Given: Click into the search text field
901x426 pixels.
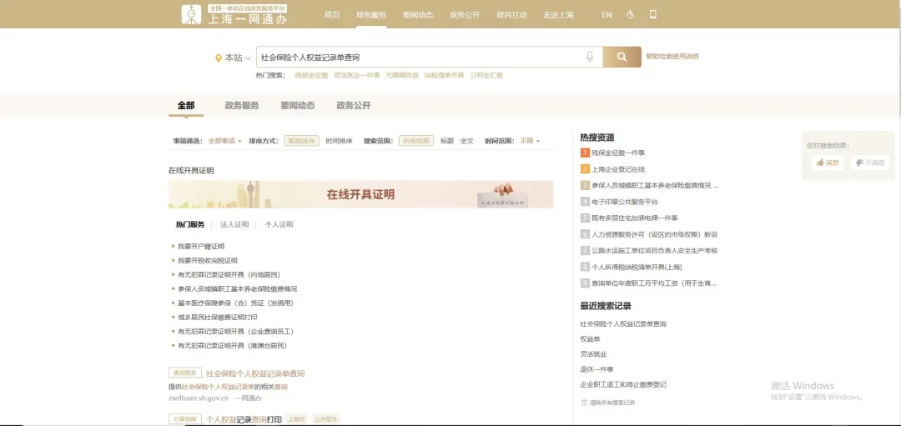Looking at the screenshot, I should (417, 57).
